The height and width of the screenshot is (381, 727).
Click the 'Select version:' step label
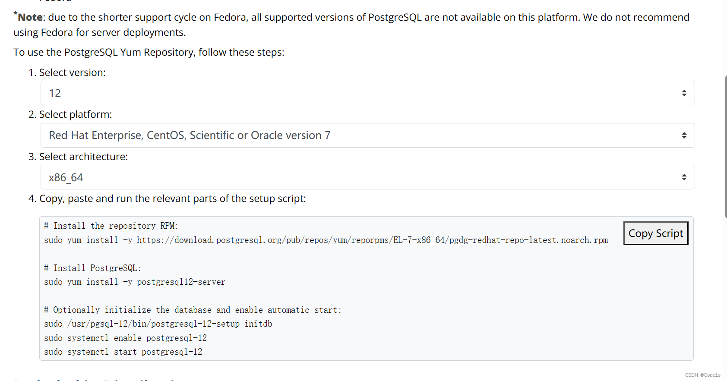click(73, 72)
